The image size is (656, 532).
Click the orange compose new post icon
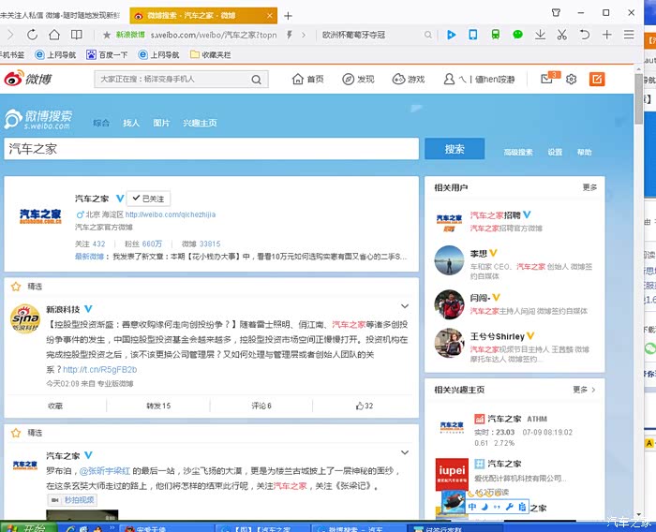coord(597,80)
